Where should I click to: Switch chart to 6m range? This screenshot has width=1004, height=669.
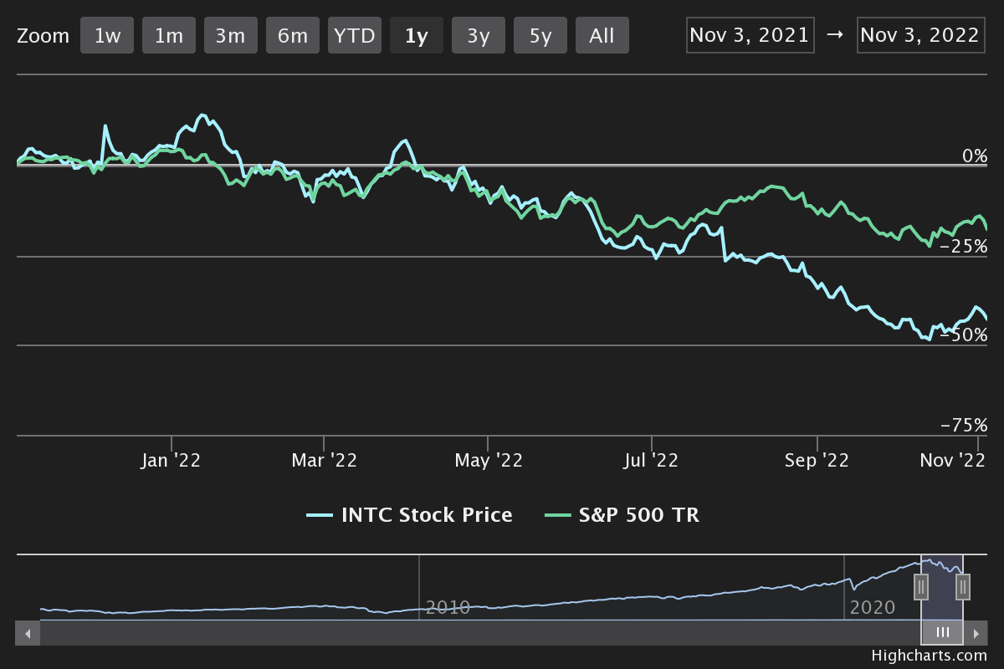293,36
